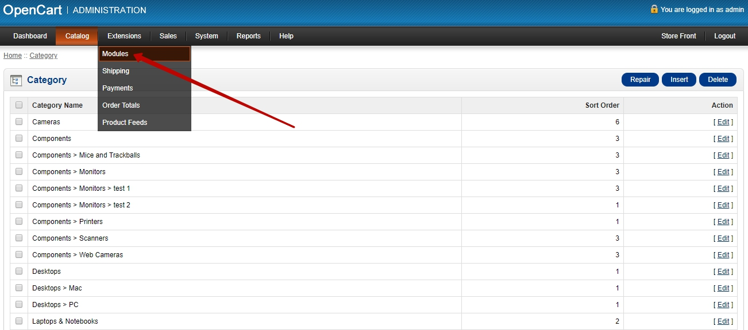Choose Payments from the Extensions dropdown

144,88
